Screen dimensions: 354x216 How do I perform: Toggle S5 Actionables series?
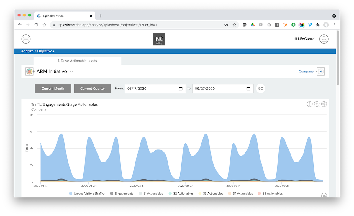[270, 194]
